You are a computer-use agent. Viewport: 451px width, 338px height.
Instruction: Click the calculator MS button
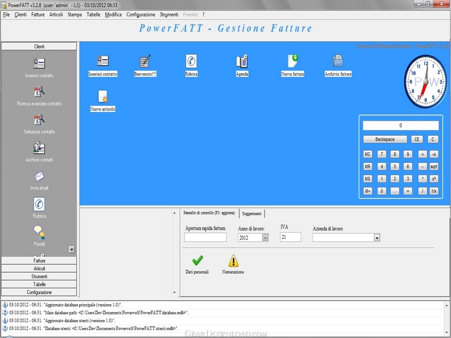click(x=368, y=179)
